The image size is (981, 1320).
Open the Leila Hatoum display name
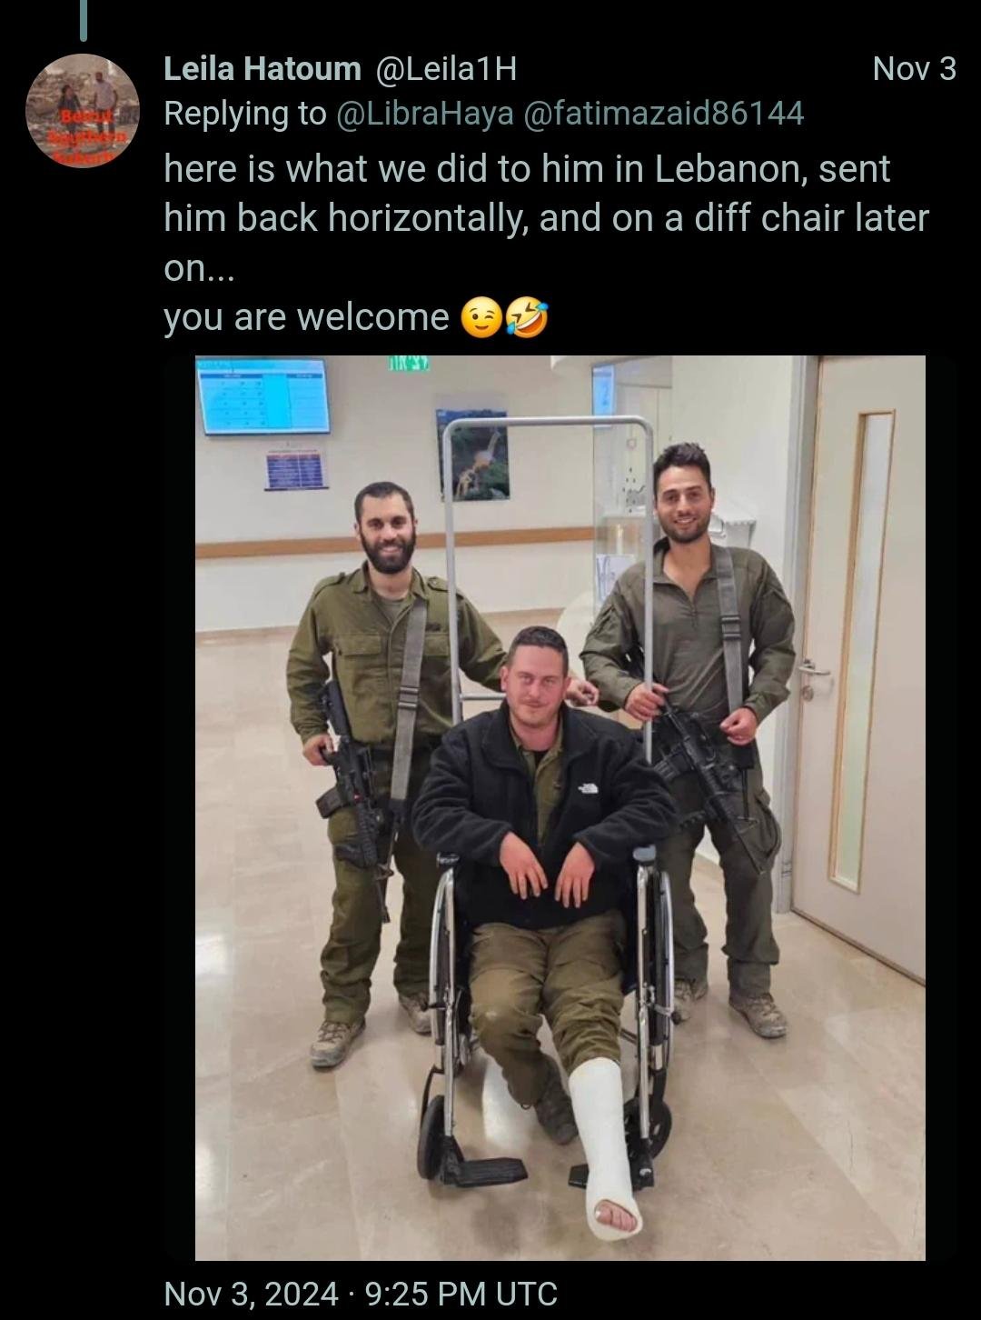[x=263, y=68]
